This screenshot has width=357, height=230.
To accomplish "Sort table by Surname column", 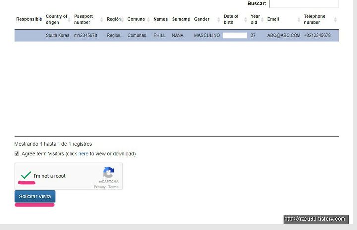I will 181,19.
